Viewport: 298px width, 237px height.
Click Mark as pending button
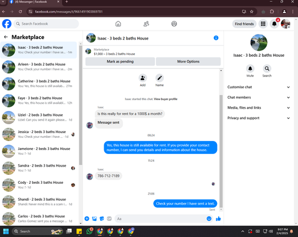click(120, 61)
